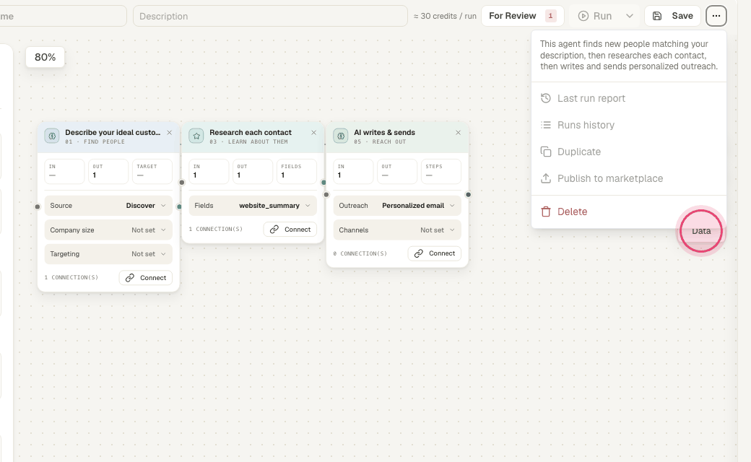
Task: Close the AI writes & sends node
Action: click(x=459, y=133)
